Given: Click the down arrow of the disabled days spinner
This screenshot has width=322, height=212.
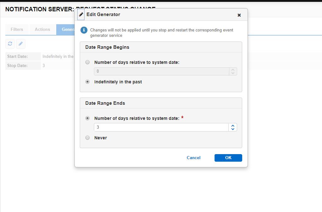Looking at the screenshot, I should pos(233,73).
